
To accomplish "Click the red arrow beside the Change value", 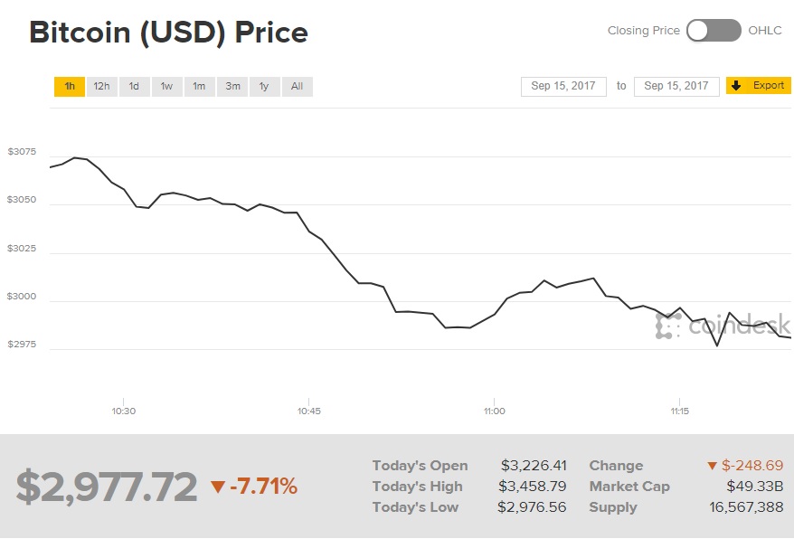I will (x=712, y=465).
